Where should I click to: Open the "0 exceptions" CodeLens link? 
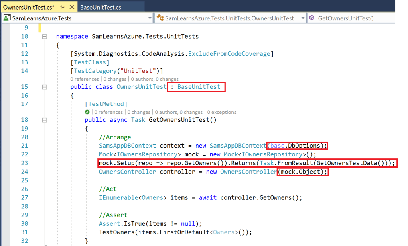[222, 112]
